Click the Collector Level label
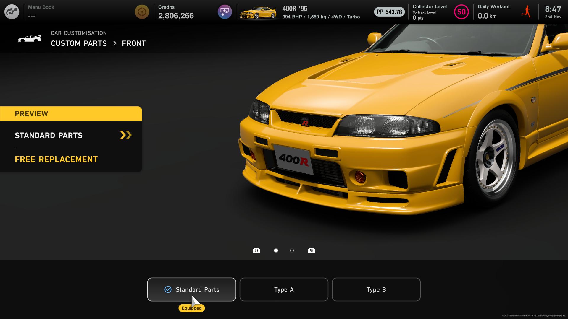The width and height of the screenshot is (568, 319). pyautogui.click(x=430, y=6)
